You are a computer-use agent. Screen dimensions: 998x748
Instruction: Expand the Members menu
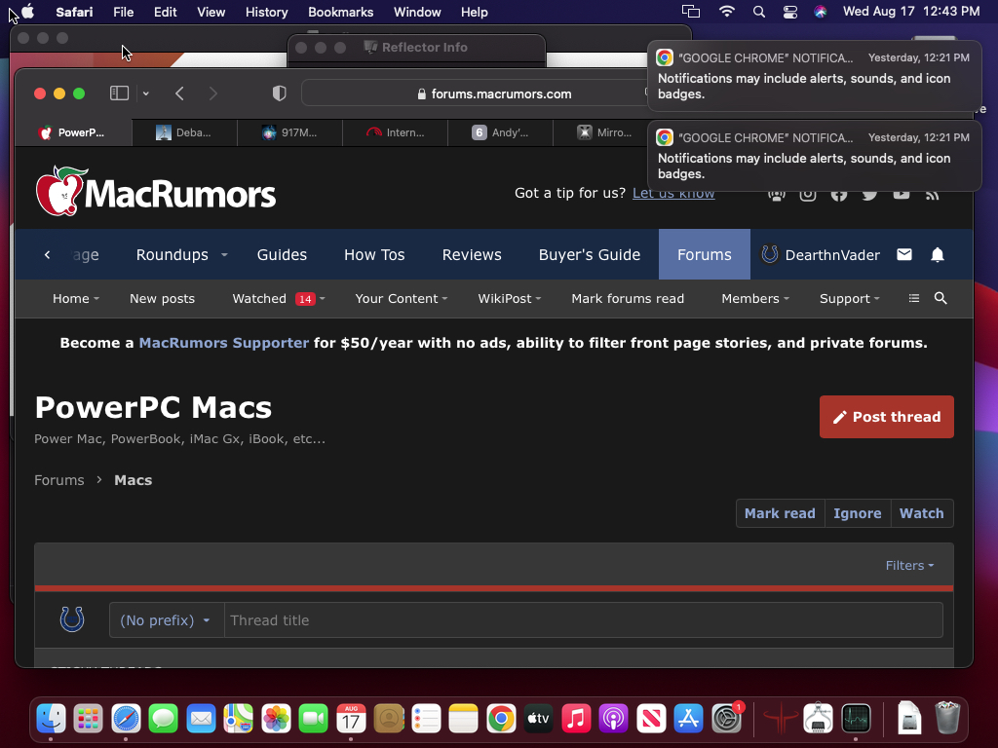(755, 299)
